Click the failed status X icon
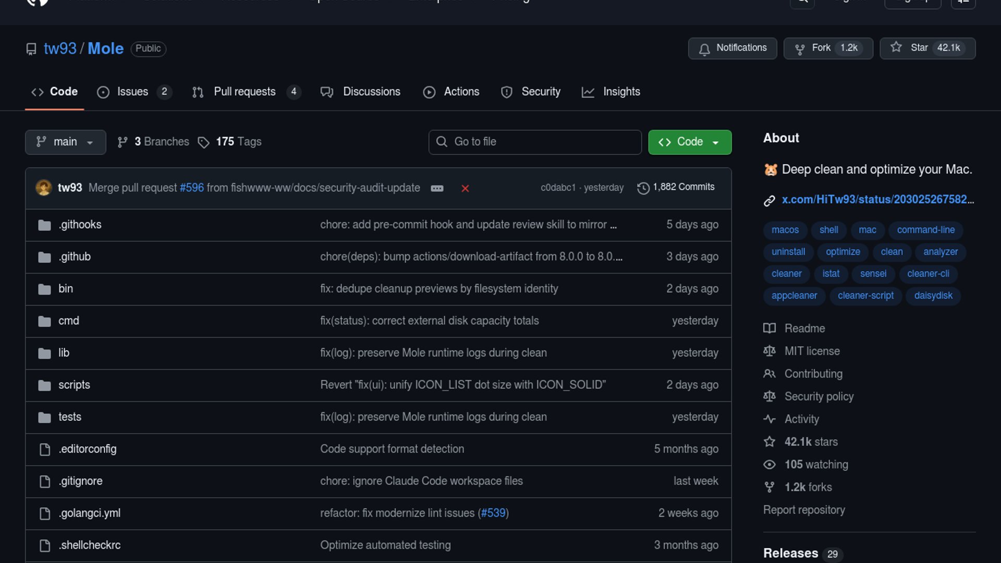 click(465, 188)
